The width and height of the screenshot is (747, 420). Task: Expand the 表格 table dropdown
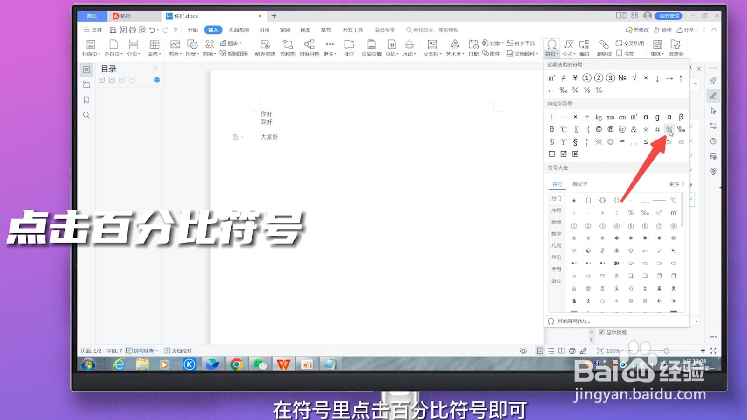coord(155,54)
